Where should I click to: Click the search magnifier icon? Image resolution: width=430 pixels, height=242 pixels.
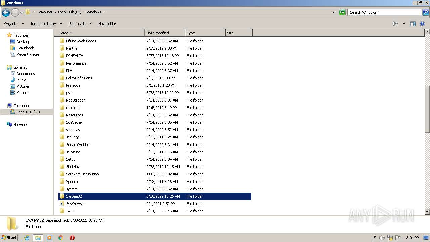click(x=426, y=12)
